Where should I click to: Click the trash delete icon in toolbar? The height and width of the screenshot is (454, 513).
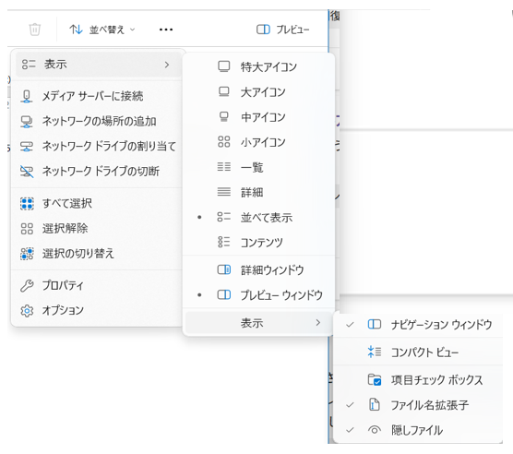click(35, 30)
